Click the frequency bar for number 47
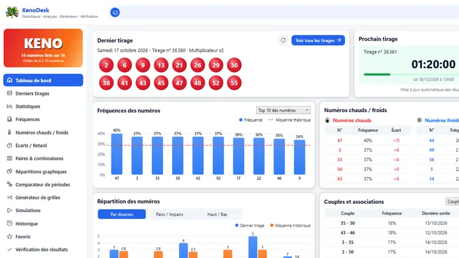Image resolution: width=459 pixels, height=258 pixels. point(117,154)
